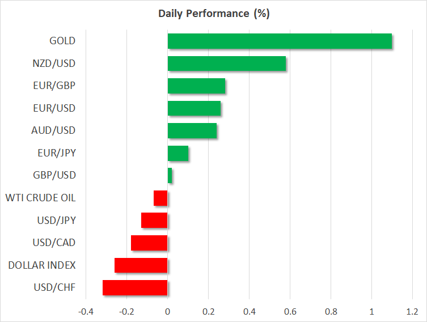
Task: Click the Daily Performance (%) chart title
Action: pyautogui.click(x=213, y=14)
